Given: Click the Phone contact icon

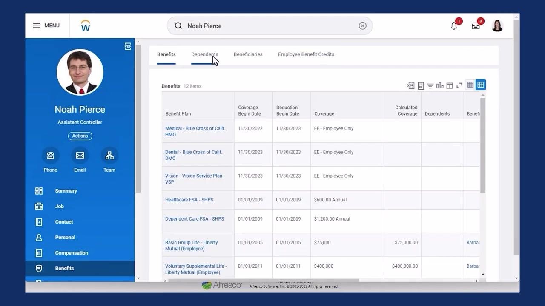Looking at the screenshot, I should 50,156.
